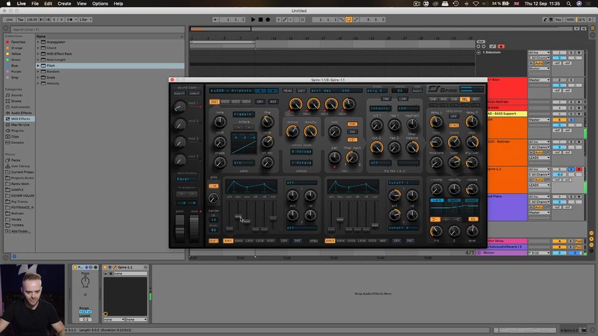
Task: Adjust the Pitch device knob in Live
Action: 85,281
